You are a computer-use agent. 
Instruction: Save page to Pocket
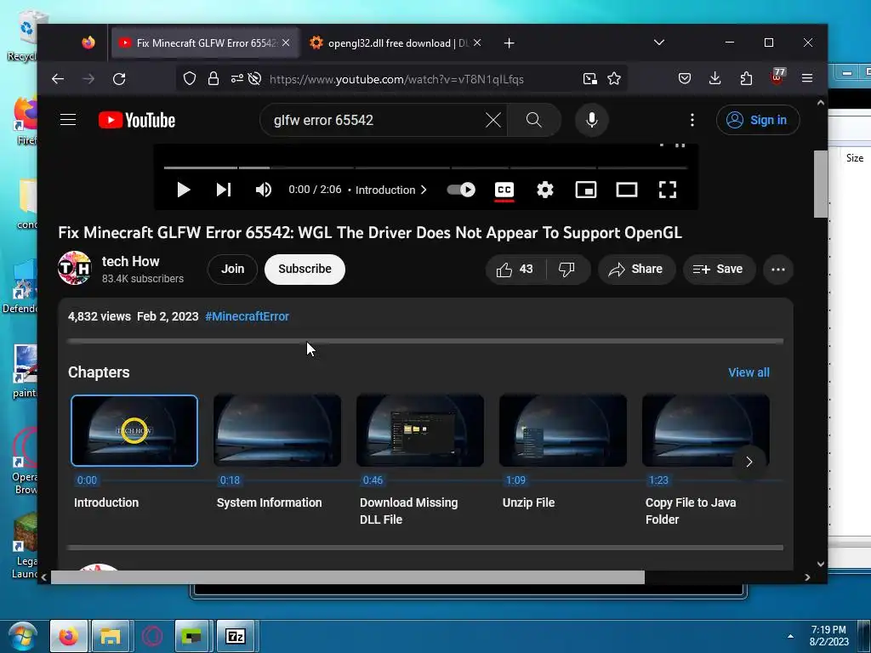point(685,79)
